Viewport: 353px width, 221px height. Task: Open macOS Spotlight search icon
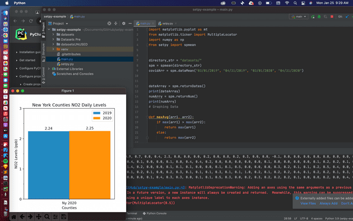295,3
